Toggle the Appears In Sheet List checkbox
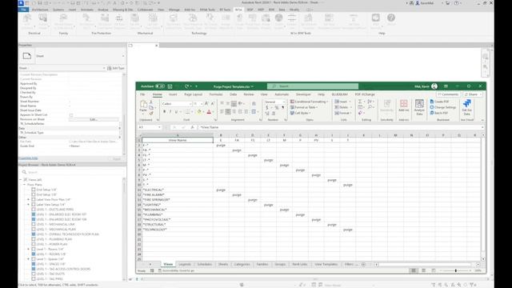 click(71, 115)
